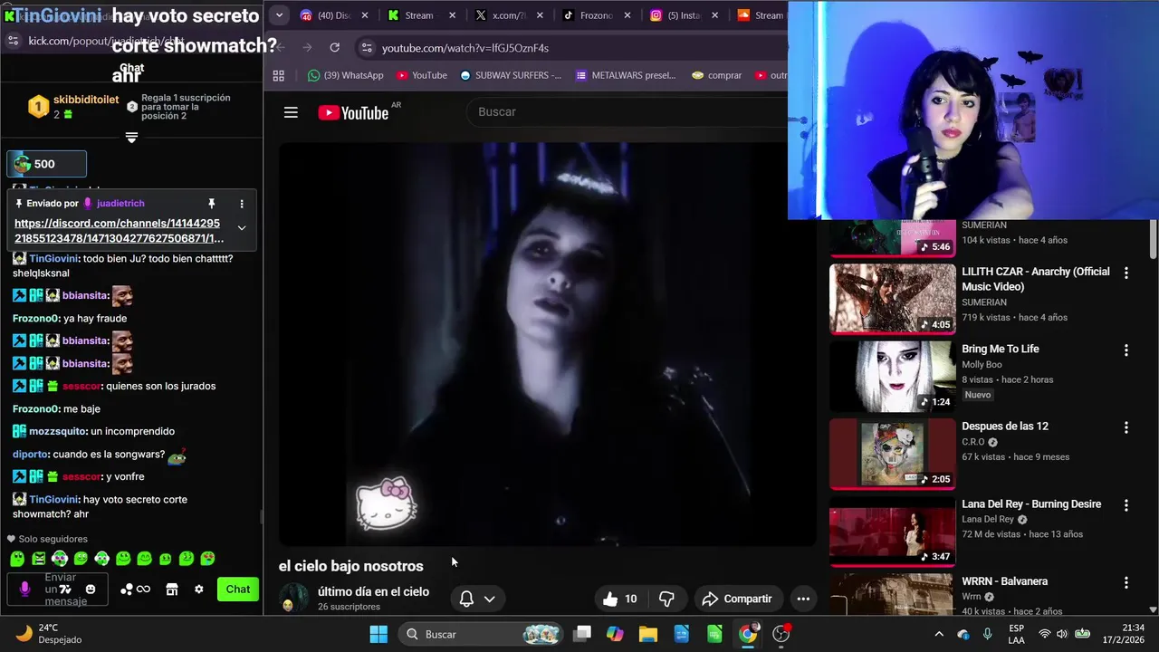Open Task View on taskbar

pyautogui.click(x=582, y=634)
